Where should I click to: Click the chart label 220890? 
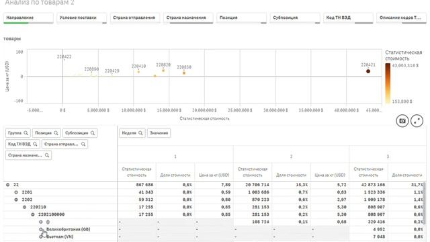[x=91, y=69]
